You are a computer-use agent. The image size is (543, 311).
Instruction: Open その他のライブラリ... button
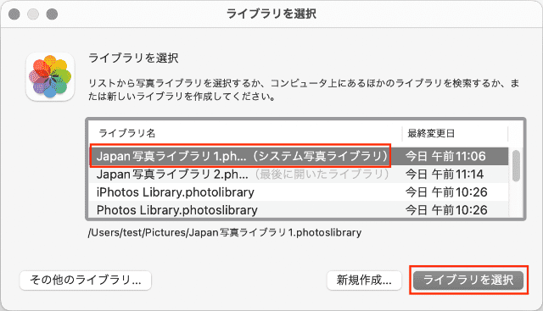tap(86, 280)
